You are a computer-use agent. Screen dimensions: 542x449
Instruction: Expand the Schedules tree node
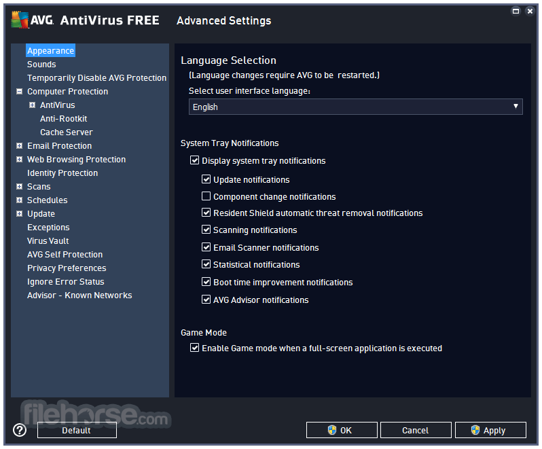pos(19,200)
